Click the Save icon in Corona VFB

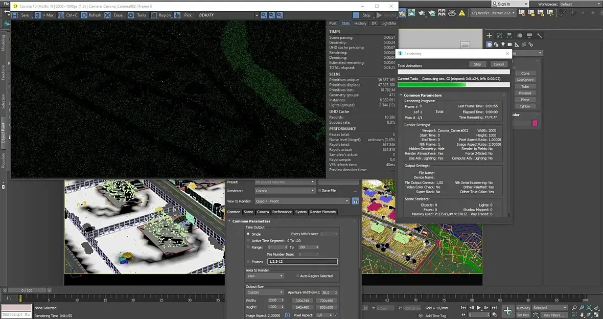[15, 15]
